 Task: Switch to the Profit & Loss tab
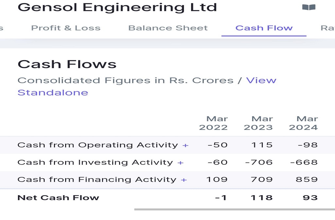66,28
